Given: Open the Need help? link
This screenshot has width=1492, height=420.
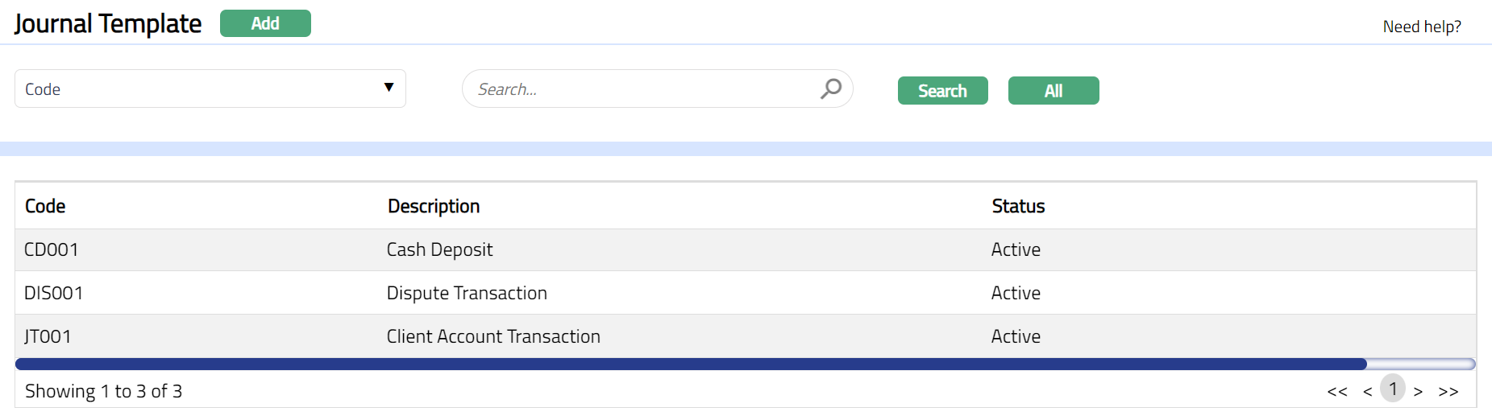Looking at the screenshot, I should pyautogui.click(x=1421, y=27).
